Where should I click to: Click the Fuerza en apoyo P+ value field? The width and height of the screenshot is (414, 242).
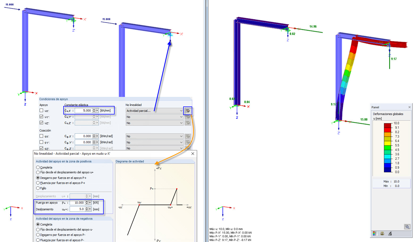(x=77, y=203)
